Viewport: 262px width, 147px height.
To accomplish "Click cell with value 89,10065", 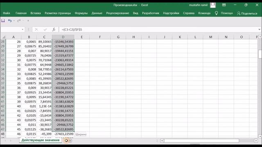I will [44, 42].
